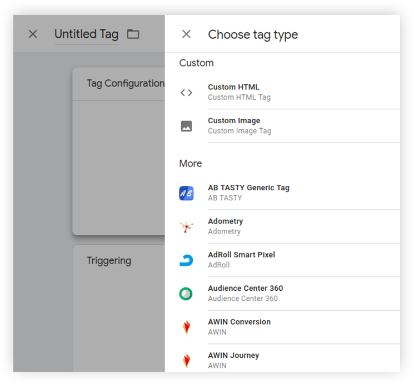Open the Triggering card
The image size is (414, 384).
(x=118, y=308)
